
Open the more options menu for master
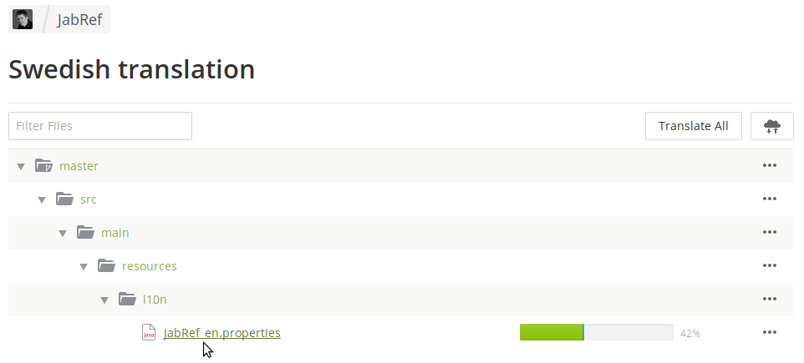tap(770, 166)
